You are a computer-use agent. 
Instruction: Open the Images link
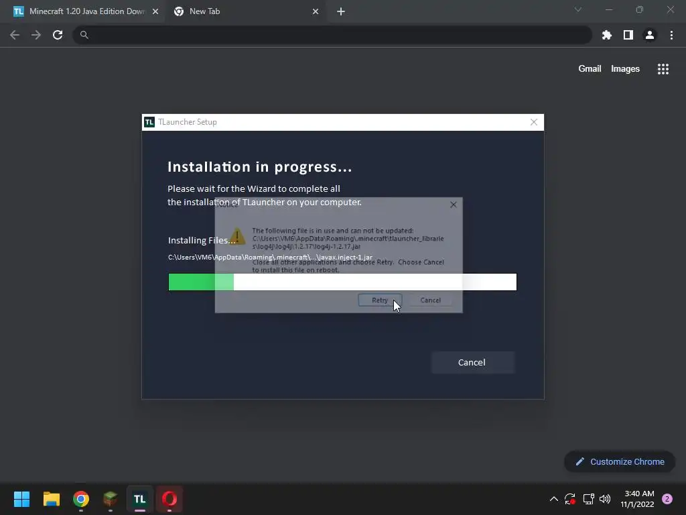625,69
